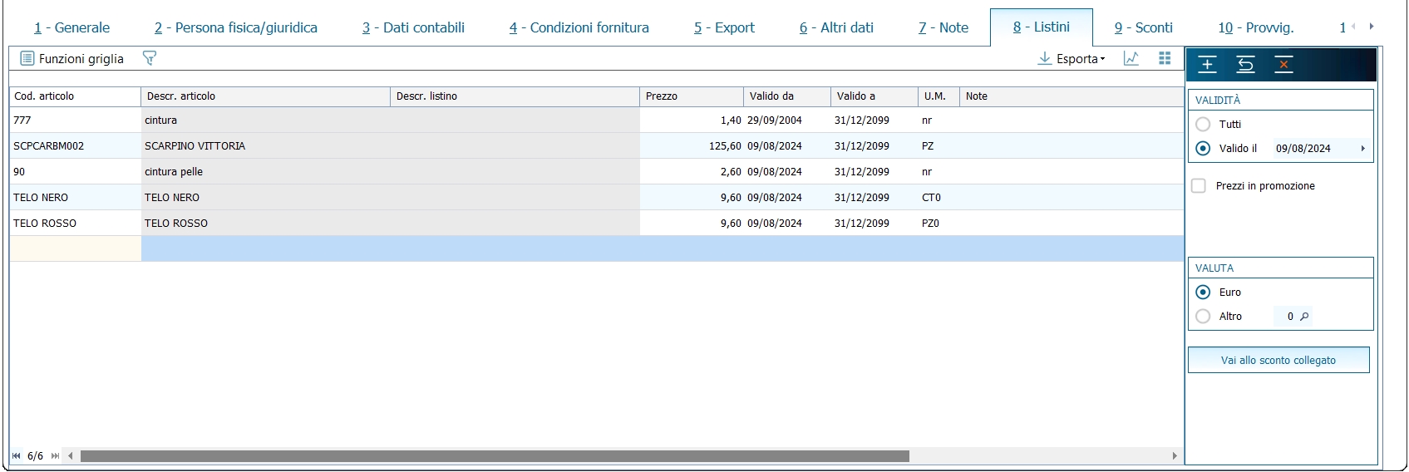Add new row with plus icon

point(1208,65)
